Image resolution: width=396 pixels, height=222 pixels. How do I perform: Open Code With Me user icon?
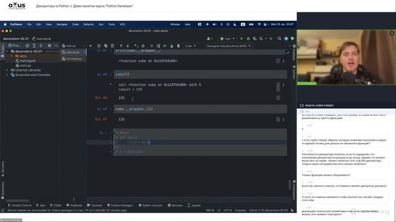[209, 38]
